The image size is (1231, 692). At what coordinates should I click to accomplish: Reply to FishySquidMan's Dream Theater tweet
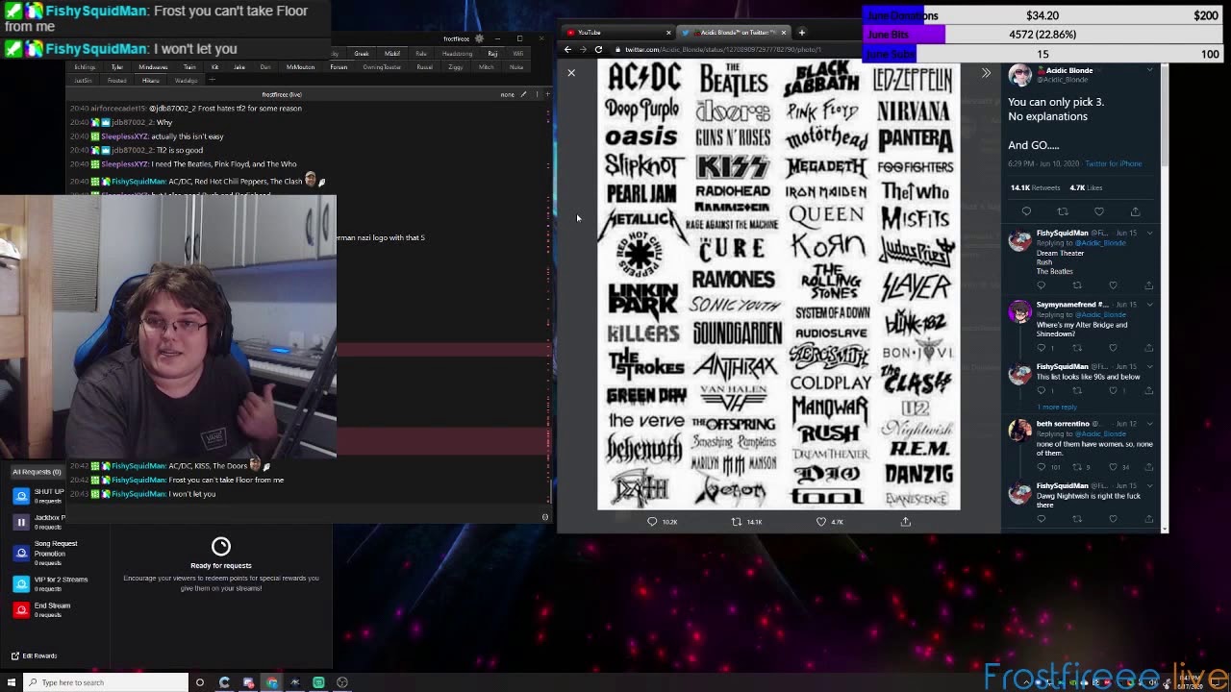(1041, 285)
